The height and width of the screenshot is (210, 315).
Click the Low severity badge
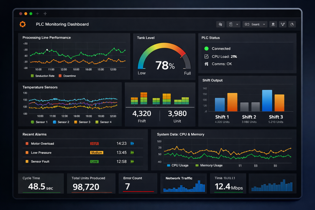coord(94,162)
